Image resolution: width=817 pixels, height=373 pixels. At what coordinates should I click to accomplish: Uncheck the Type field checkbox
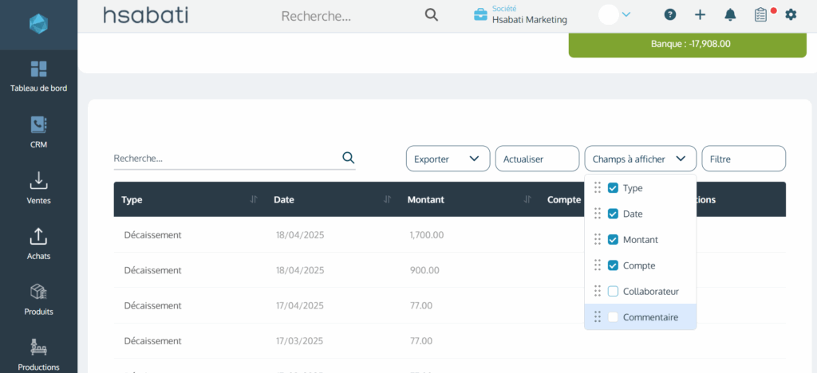pyautogui.click(x=613, y=188)
